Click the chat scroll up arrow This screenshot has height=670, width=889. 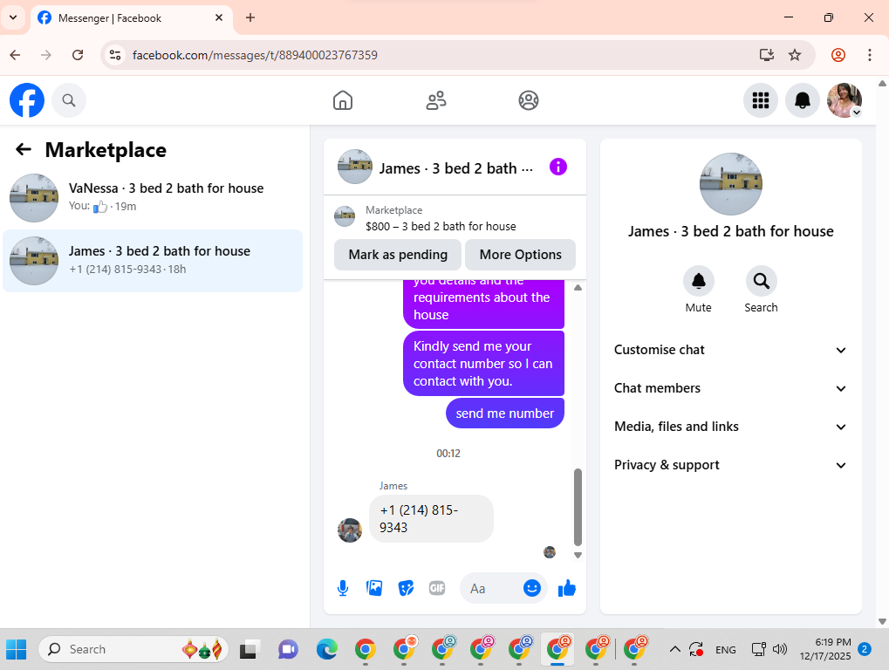pyautogui.click(x=578, y=287)
